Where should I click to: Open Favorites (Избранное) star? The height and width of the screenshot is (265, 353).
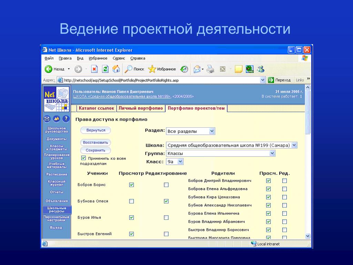pyautogui.click(x=152, y=69)
